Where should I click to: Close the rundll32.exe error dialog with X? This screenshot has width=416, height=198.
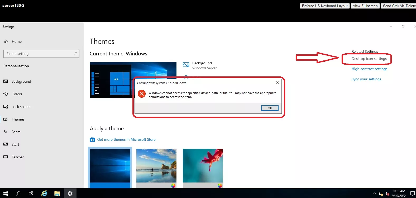(x=277, y=83)
